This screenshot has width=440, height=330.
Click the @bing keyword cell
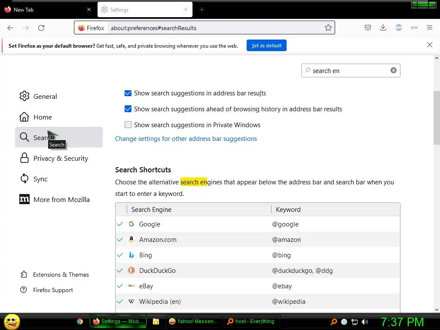point(281,255)
